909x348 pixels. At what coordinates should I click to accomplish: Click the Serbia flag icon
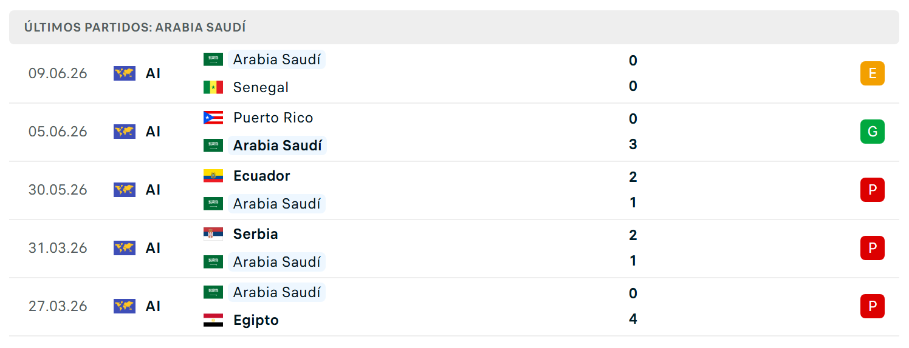coord(213,234)
